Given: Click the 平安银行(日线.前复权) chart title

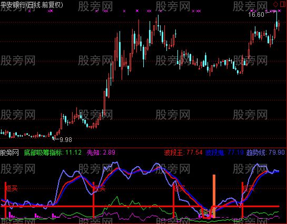Looking at the screenshot, I should [x=32, y=5].
